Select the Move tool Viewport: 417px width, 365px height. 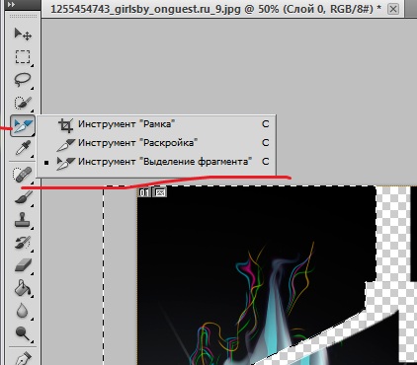[23, 34]
